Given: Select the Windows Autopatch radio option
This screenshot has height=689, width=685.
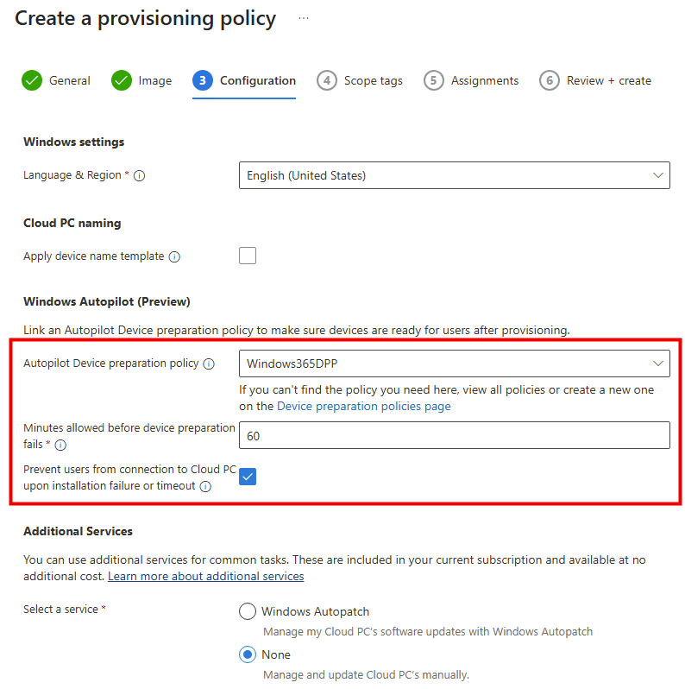Looking at the screenshot, I should point(248,611).
